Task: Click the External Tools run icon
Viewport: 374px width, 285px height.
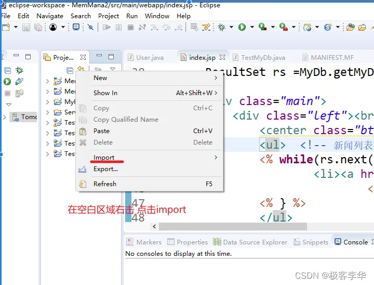Action: [283, 27]
